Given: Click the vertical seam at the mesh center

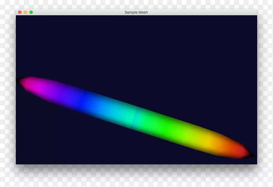Looking at the screenshot, I should (135, 118).
